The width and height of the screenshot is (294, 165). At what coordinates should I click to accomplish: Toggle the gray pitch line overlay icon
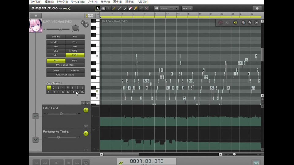click(x=227, y=23)
